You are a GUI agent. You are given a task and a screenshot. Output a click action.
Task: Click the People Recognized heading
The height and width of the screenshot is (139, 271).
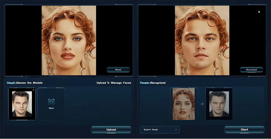153,83
